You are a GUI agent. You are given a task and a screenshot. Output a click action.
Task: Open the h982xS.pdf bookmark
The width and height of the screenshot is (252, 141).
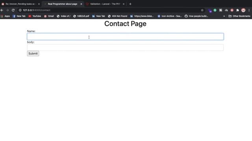(81, 16)
